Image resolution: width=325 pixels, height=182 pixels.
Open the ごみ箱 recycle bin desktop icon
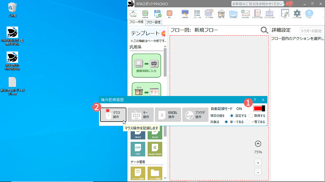(12, 10)
